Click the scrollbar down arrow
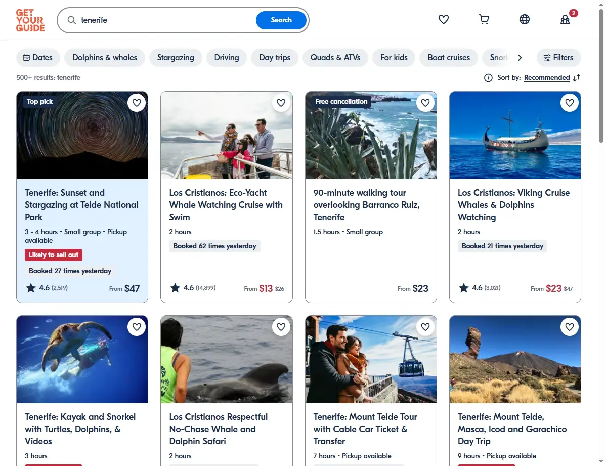 [x=601, y=462]
